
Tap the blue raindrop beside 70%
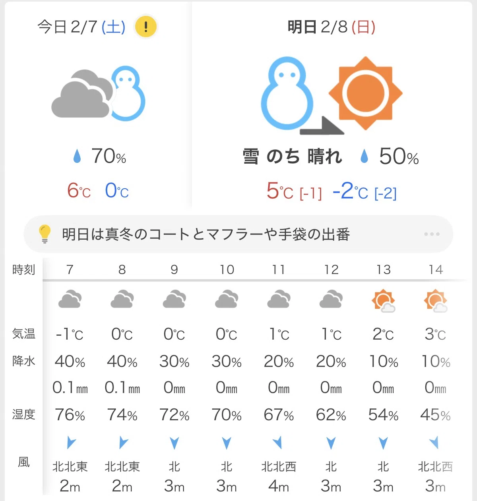(x=77, y=156)
